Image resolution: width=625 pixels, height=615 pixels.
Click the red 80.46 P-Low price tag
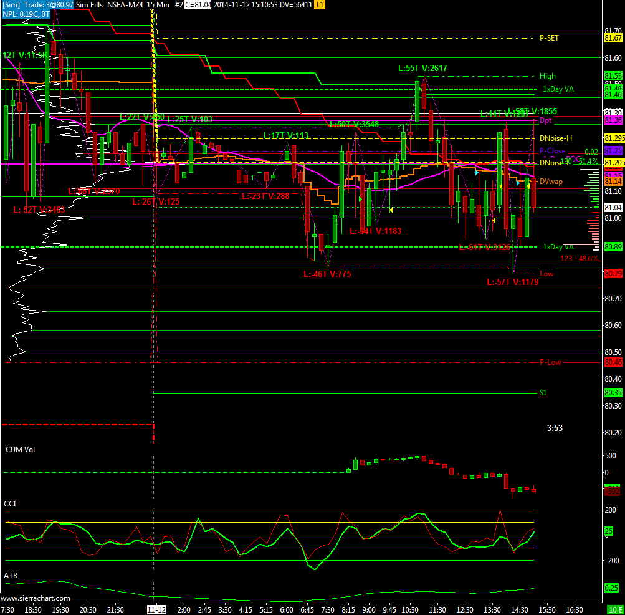coord(613,362)
